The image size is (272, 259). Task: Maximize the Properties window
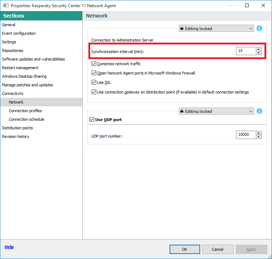pyautogui.click(x=247, y=5)
